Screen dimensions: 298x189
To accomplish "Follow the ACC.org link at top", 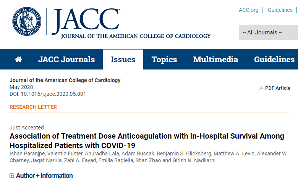I will (249, 10).
